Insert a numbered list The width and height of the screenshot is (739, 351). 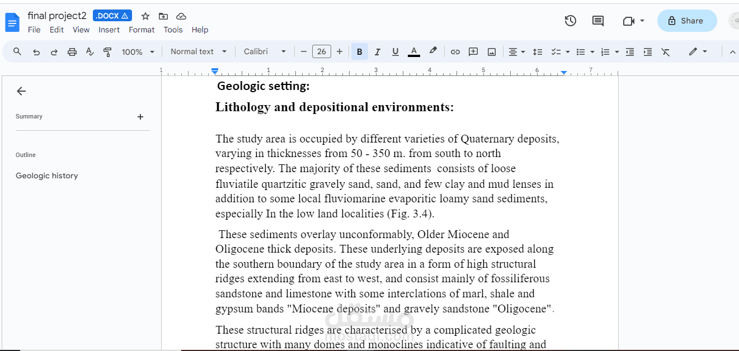tap(605, 52)
